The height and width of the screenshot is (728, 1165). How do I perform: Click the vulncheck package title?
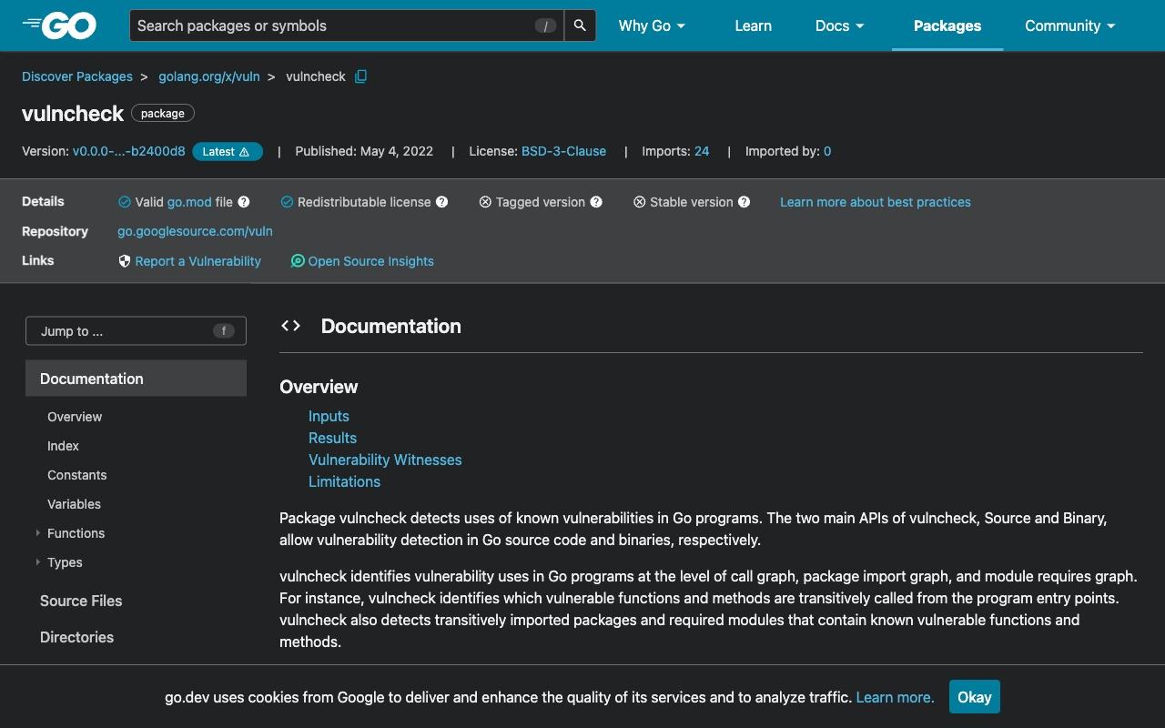coord(73,114)
